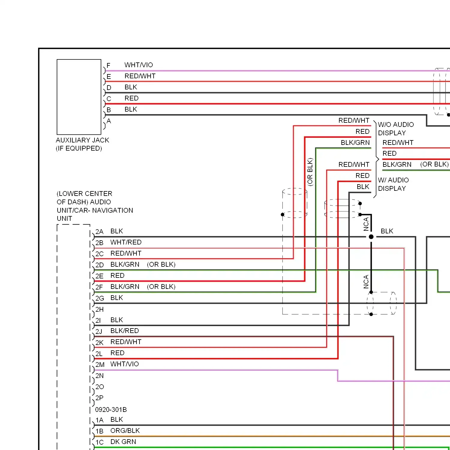
Task: Click BLK wire label at pin 2I
Action: click(x=117, y=320)
